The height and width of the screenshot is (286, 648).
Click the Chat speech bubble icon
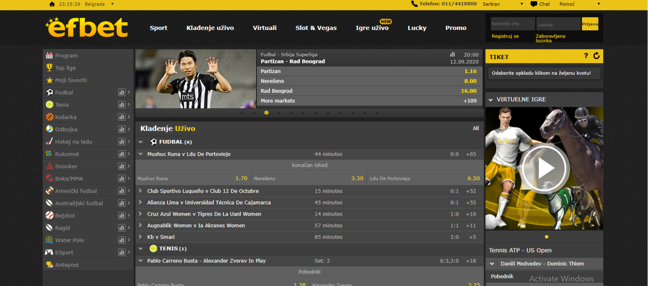534,4
